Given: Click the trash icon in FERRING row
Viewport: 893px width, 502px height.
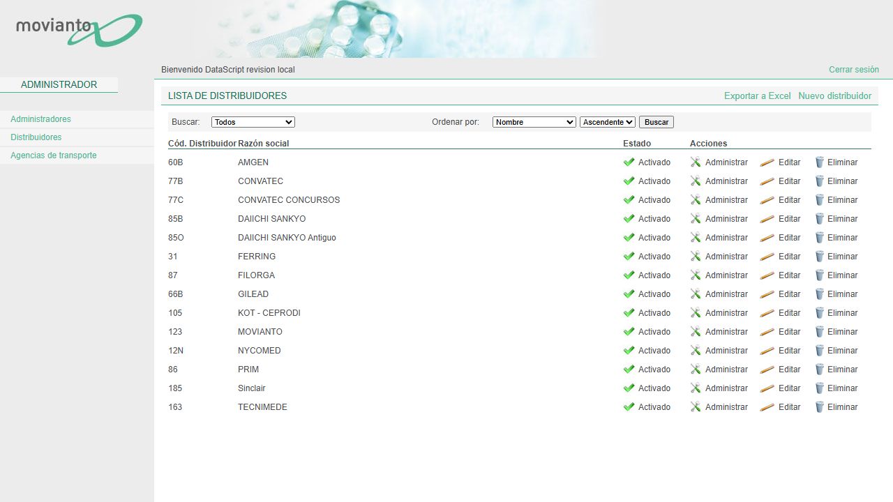Looking at the screenshot, I should [x=820, y=257].
